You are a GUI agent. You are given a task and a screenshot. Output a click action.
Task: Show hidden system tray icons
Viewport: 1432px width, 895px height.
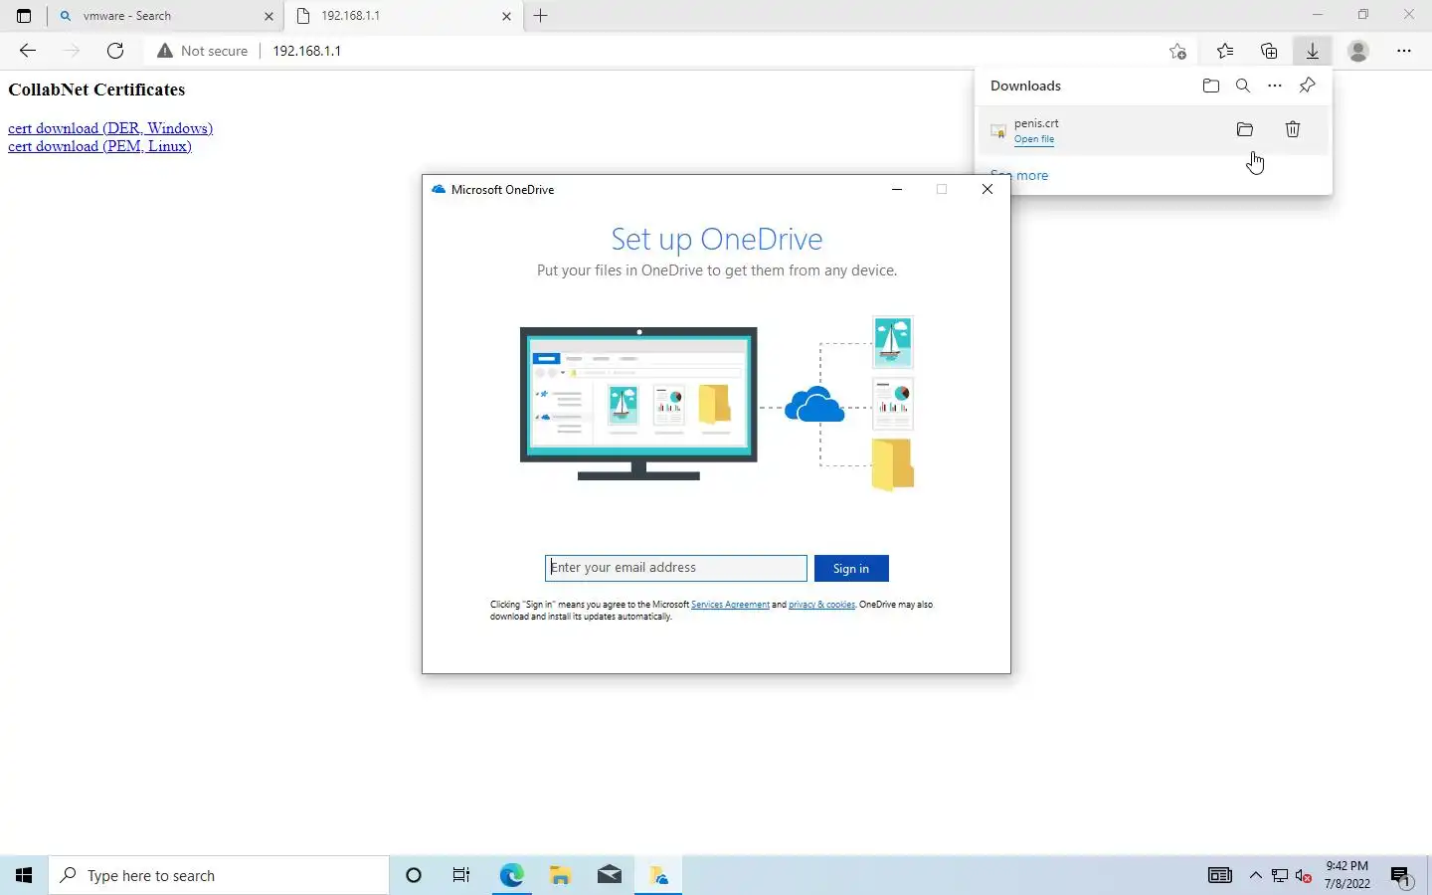pyautogui.click(x=1255, y=875)
